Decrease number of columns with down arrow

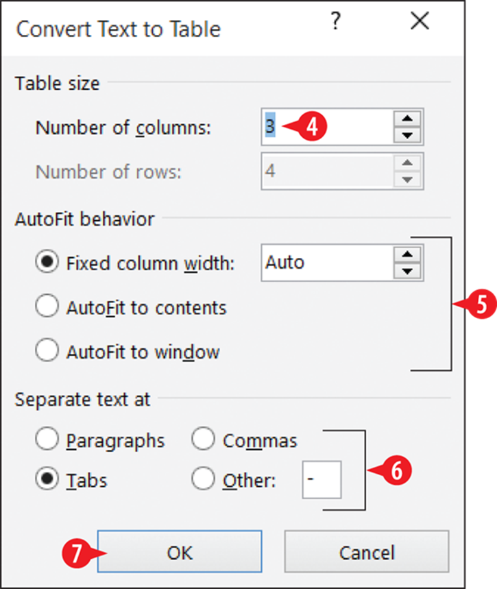click(407, 135)
